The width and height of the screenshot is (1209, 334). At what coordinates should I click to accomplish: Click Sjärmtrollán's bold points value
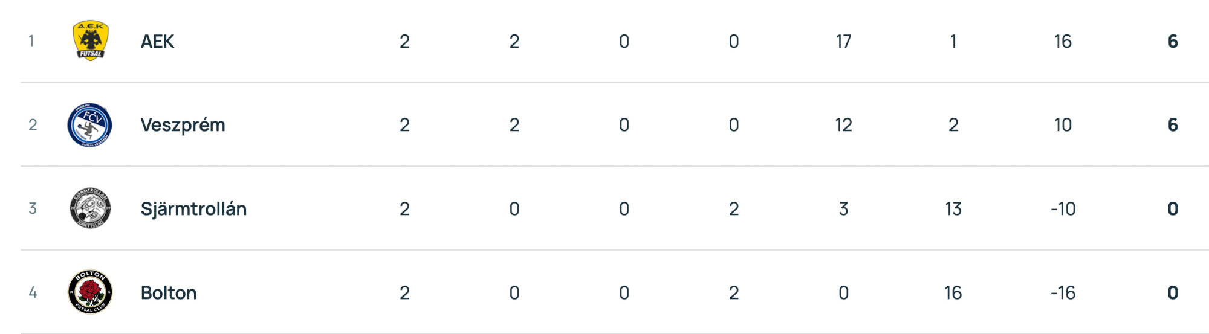(x=1172, y=209)
